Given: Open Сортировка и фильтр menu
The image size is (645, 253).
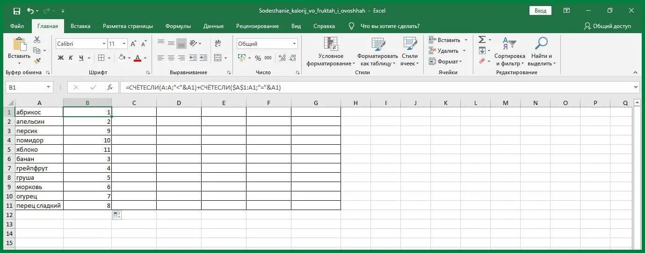Looking at the screenshot, I should [x=510, y=51].
